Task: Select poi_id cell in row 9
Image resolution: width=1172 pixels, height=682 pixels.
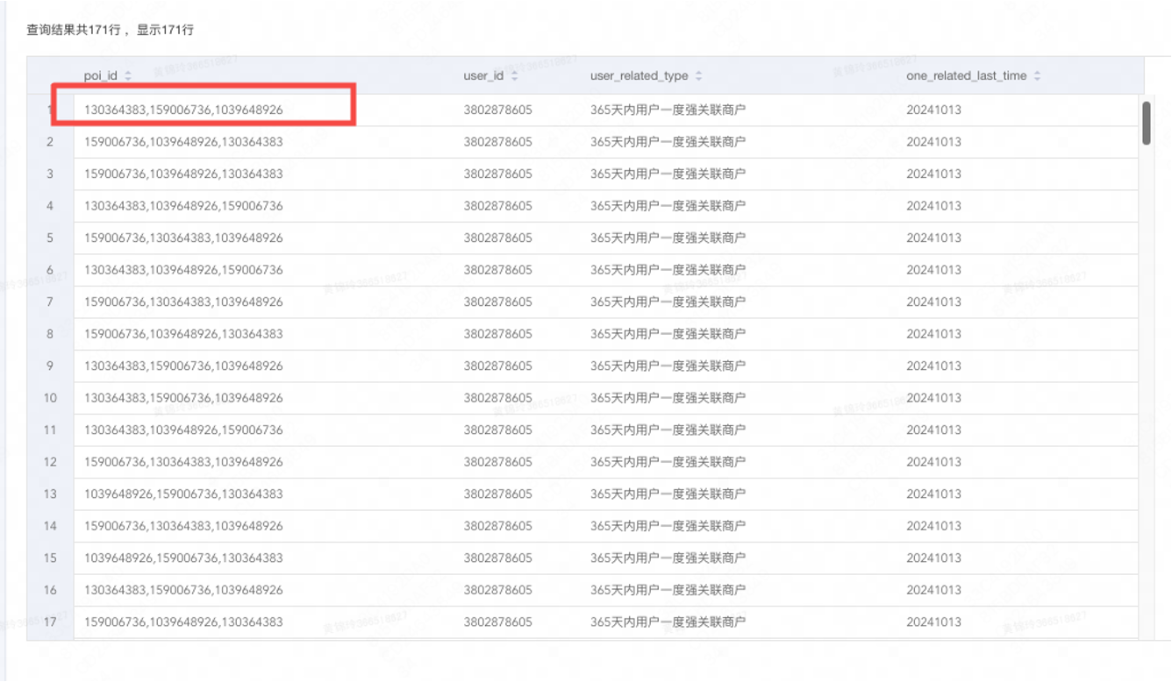Action: click(x=183, y=366)
